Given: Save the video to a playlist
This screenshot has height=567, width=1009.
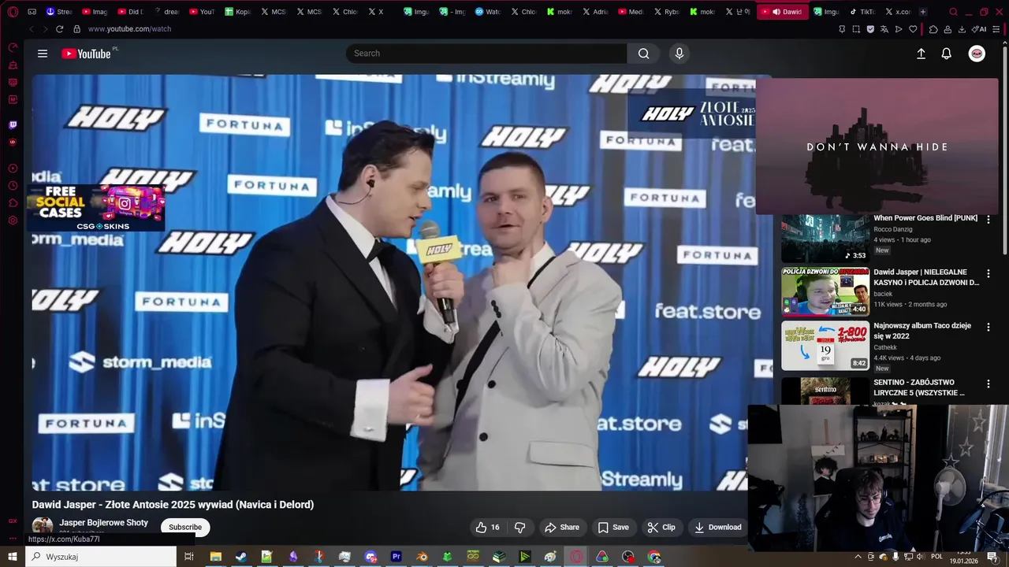Looking at the screenshot, I should pyautogui.click(x=613, y=527).
